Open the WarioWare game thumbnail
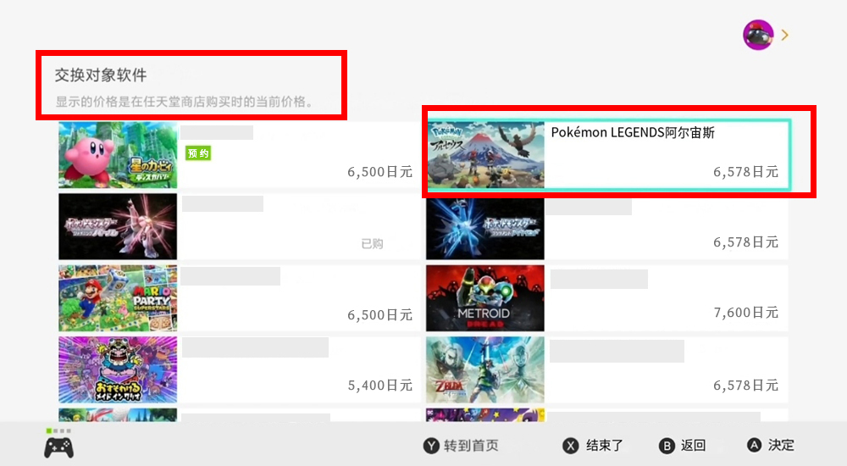847x466 pixels. tap(118, 369)
